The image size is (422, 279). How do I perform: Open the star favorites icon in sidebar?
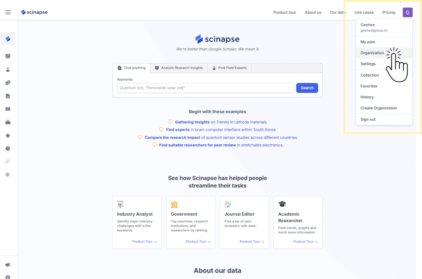pyautogui.click(x=8, y=135)
